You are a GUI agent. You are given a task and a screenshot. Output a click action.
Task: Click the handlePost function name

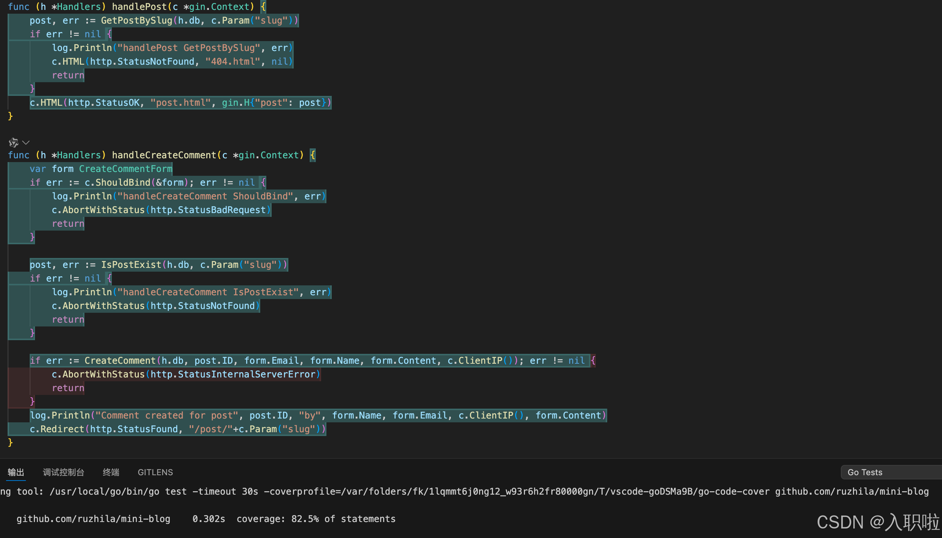click(139, 7)
